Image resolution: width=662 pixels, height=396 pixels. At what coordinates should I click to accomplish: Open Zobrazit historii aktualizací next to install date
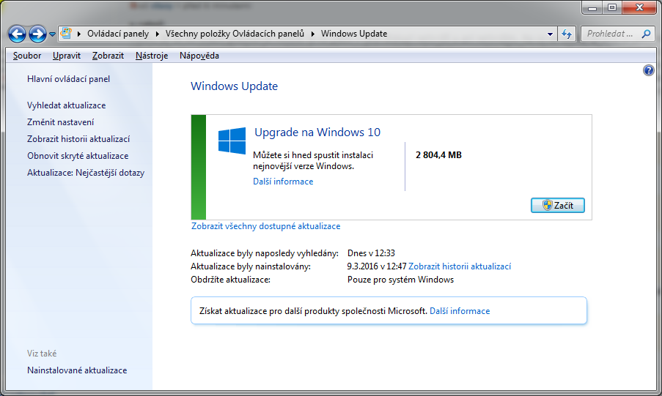click(460, 266)
